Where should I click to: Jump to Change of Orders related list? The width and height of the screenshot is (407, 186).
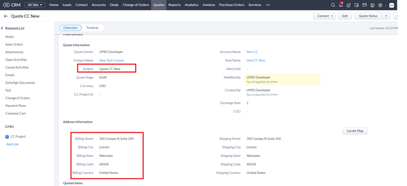pyautogui.click(x=17, y=98)
